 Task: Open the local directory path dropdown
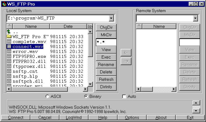click(111, 18)
